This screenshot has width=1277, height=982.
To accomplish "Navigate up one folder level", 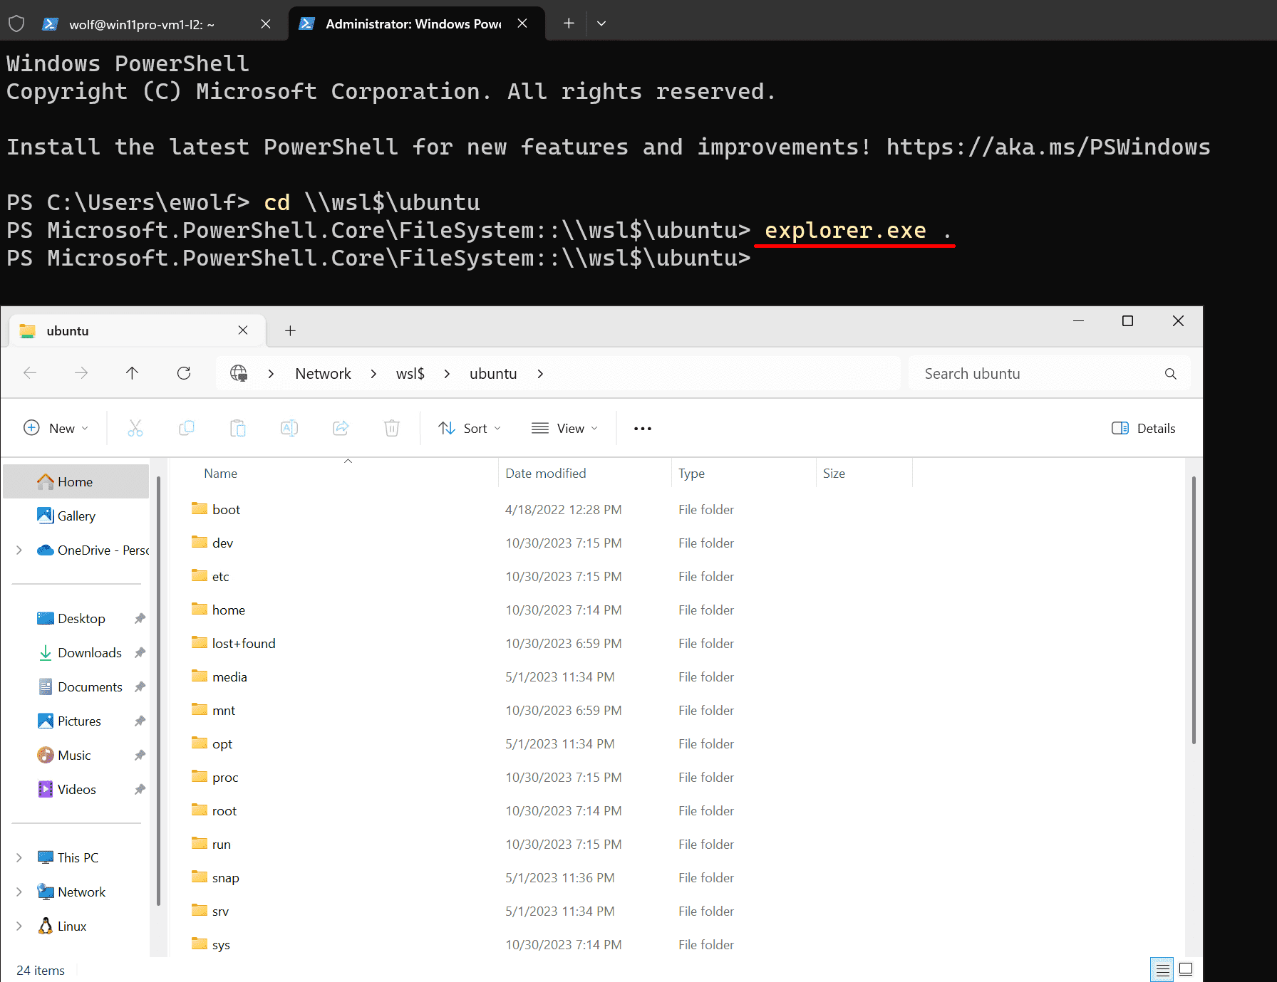I will 132,373.
